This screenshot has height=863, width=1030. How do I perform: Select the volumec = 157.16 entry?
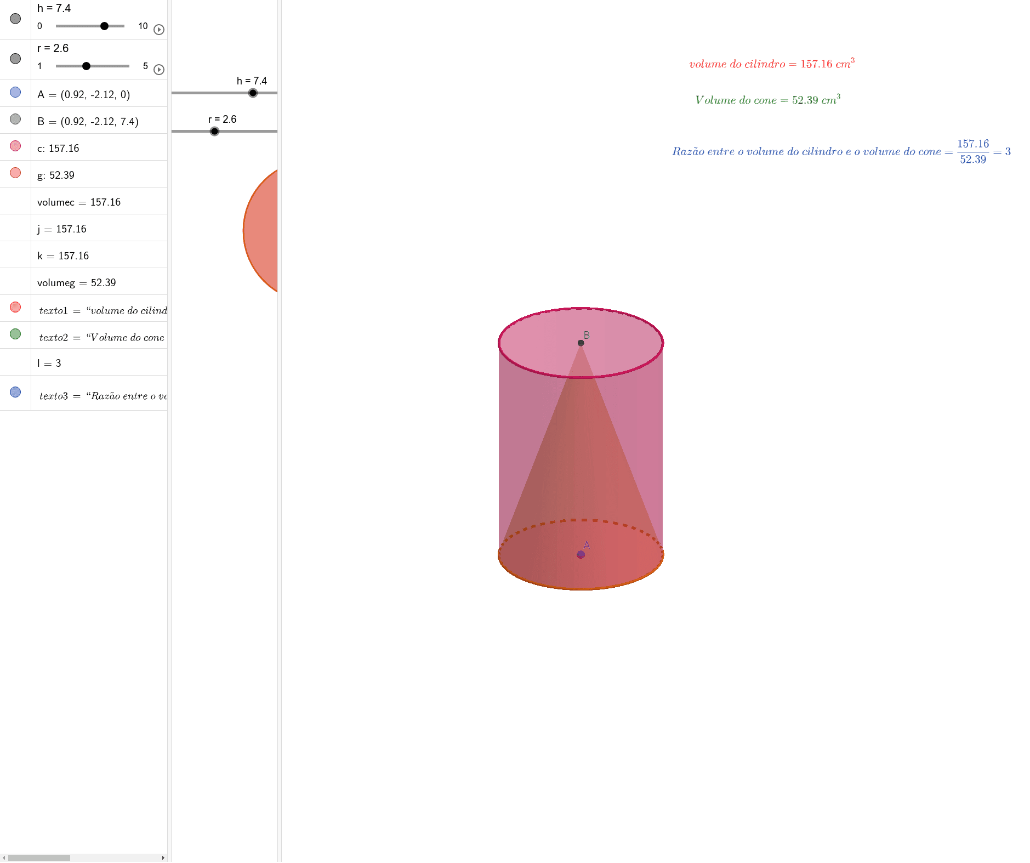[x=79, y=202]
